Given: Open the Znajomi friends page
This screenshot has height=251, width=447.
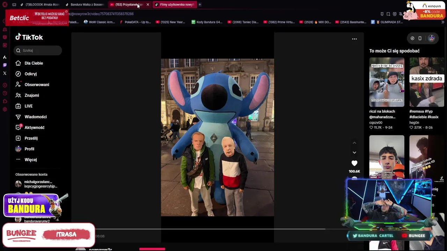Looking at the screenshot, I should pos(27,95).
